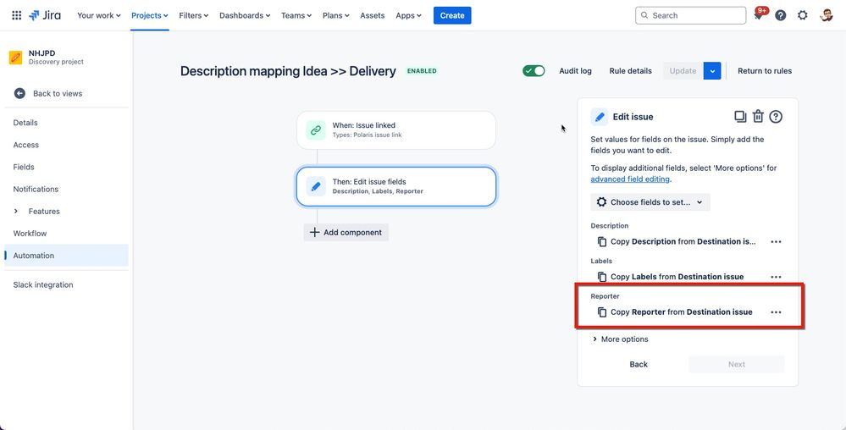
Task: Open the Audit log
Action: [575, 70]
